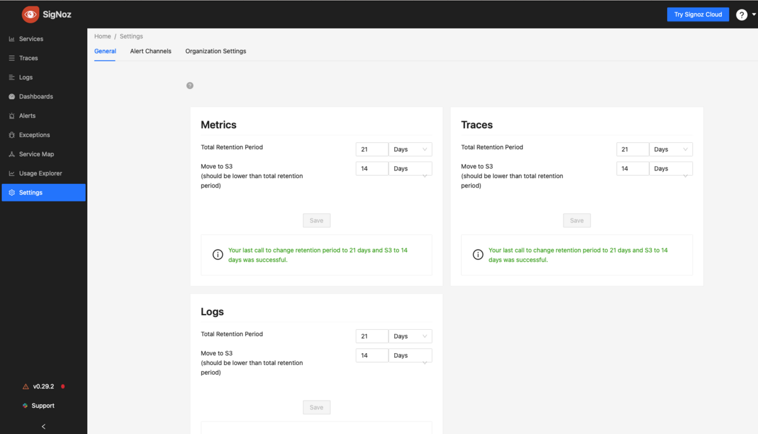
Task: Collapse the sidebar with the left chevron
Action: point(44,426)
